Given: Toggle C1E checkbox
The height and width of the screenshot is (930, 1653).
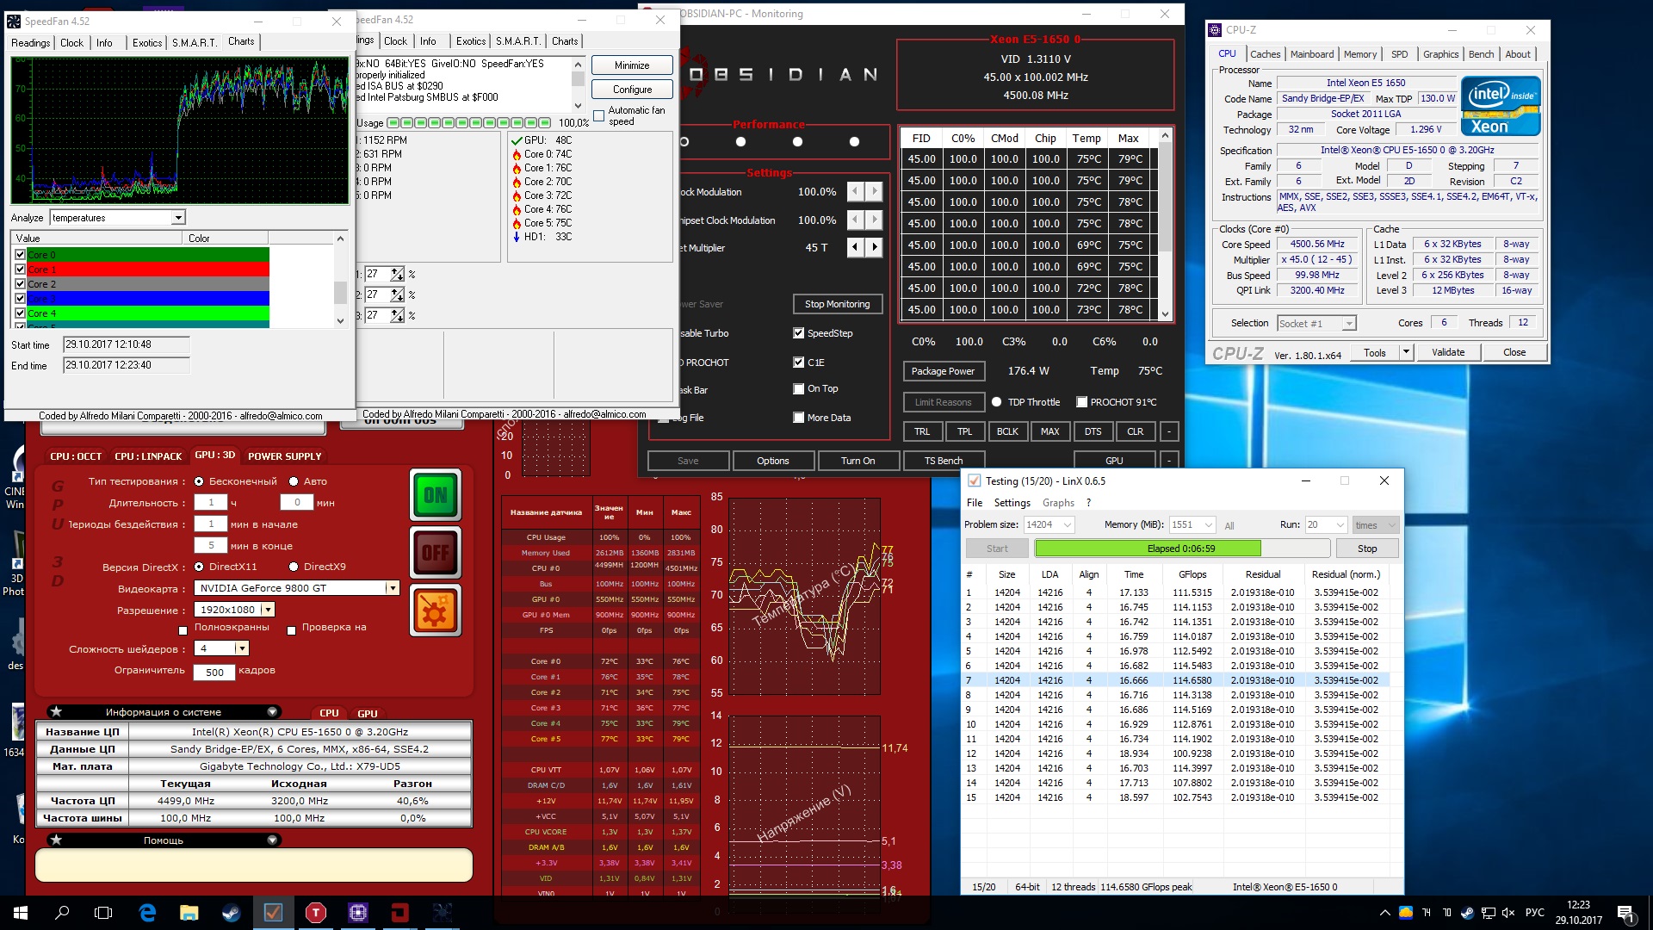Looking at the screenshot, I should coord(799,363).
